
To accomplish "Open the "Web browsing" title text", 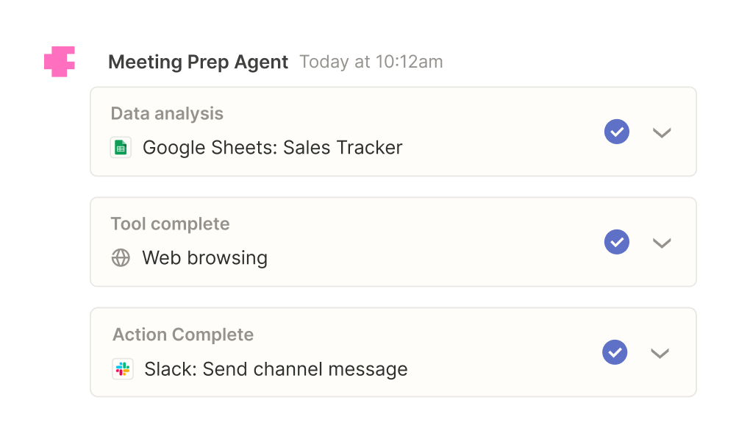I will tap(204, 258).
